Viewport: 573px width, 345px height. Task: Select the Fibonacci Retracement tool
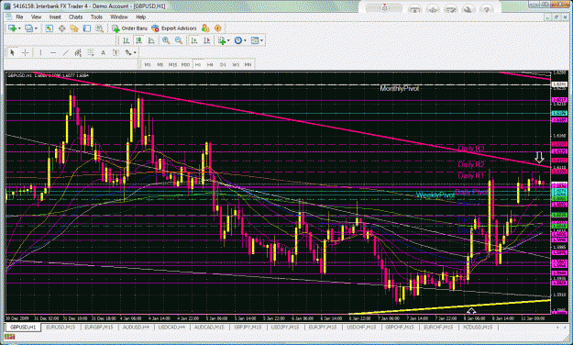click(x=90, y=52)
